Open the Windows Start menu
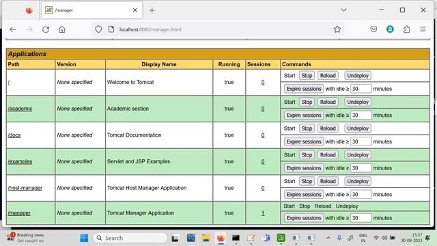The width and height of the screenshot is (437, 246). 84,238
